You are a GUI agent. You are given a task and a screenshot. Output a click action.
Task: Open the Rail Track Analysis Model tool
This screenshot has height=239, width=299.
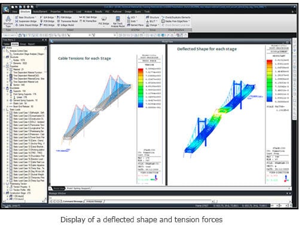tap(118, 22)
